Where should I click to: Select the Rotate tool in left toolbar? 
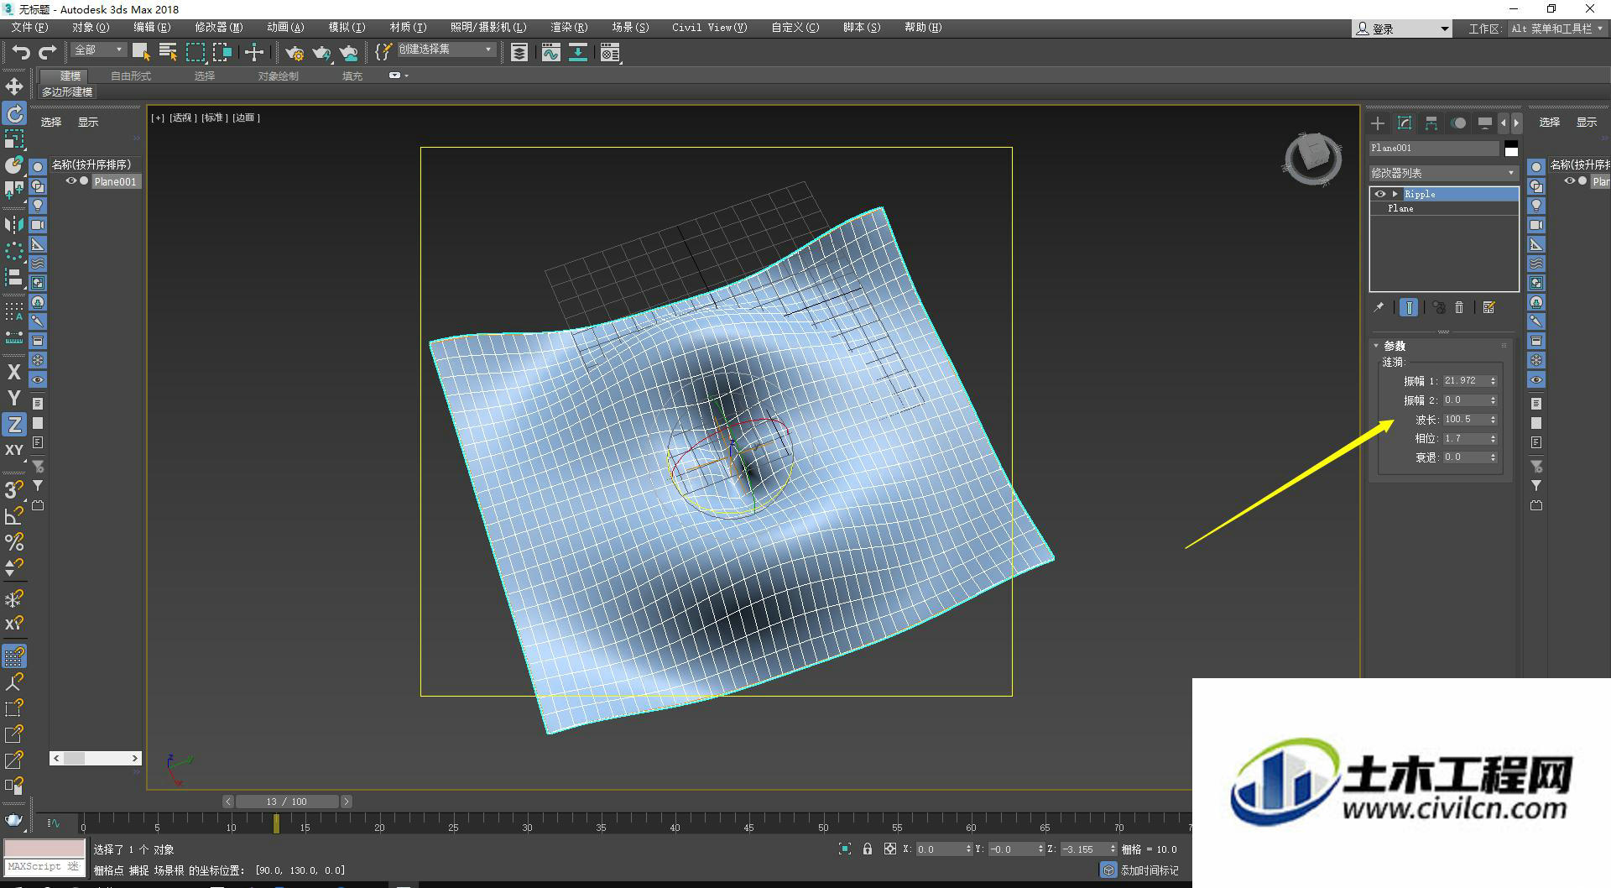tap(14, 113)
